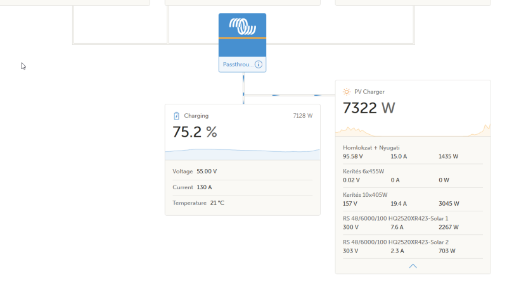Screen dimensions: 507x281
Task: Click the Charging label
Action: (x=196, y=116)
